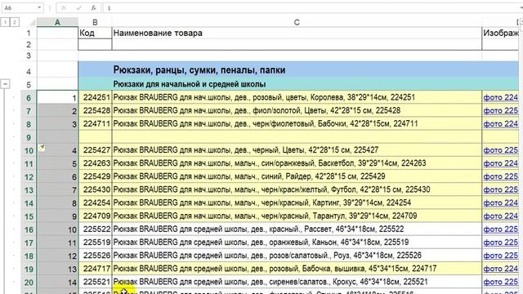Select column A header
The height and width of the screenshot is (294, 523).
[x=57, y=22]
